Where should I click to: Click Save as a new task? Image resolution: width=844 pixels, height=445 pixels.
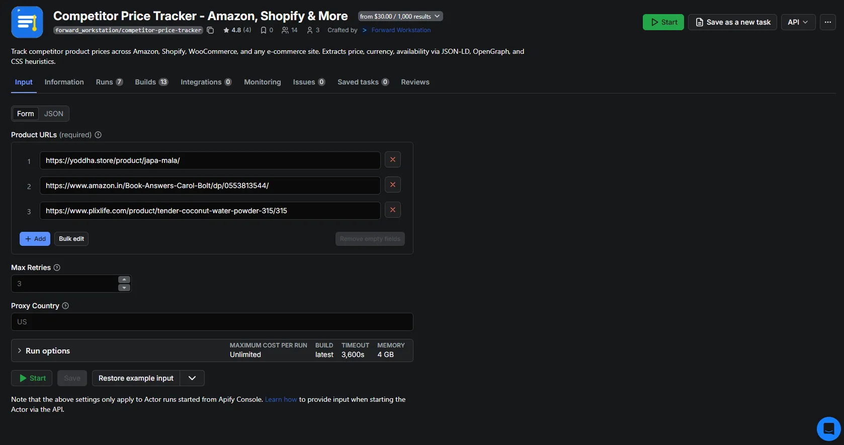click(732, 22)
